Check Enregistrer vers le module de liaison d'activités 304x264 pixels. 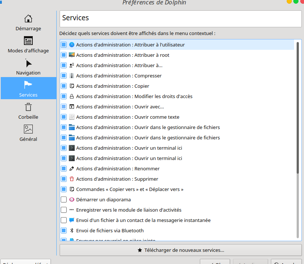point(64,210)
